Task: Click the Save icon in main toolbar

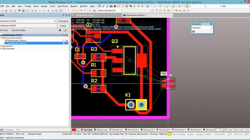Action: click(6, 10)
